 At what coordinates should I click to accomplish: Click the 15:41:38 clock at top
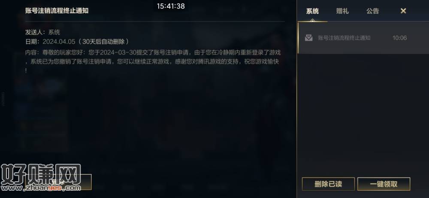pos(171,6)
